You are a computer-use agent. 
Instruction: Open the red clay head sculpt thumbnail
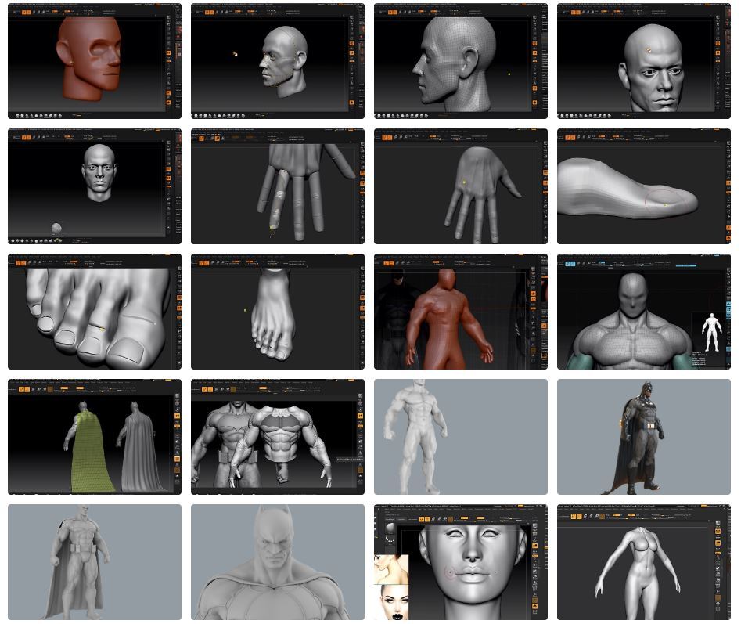pos(95,61)
